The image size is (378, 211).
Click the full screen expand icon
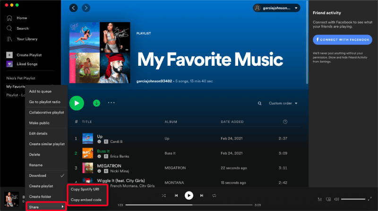tap(369, 199)
